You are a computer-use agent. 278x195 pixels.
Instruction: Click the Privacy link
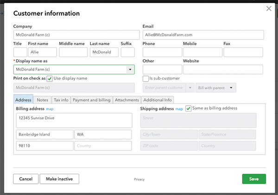pos(139,179)
